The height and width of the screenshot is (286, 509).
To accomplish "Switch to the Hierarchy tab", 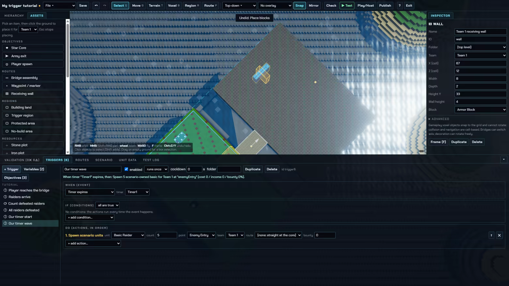I will [14, 16].
